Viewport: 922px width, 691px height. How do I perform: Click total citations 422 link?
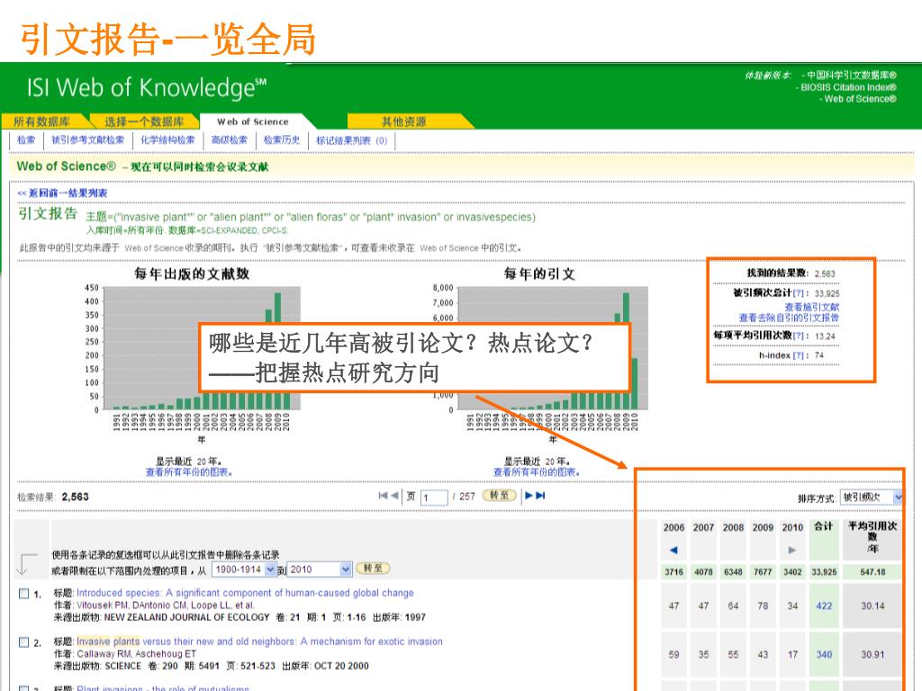(x=824, y=606)
